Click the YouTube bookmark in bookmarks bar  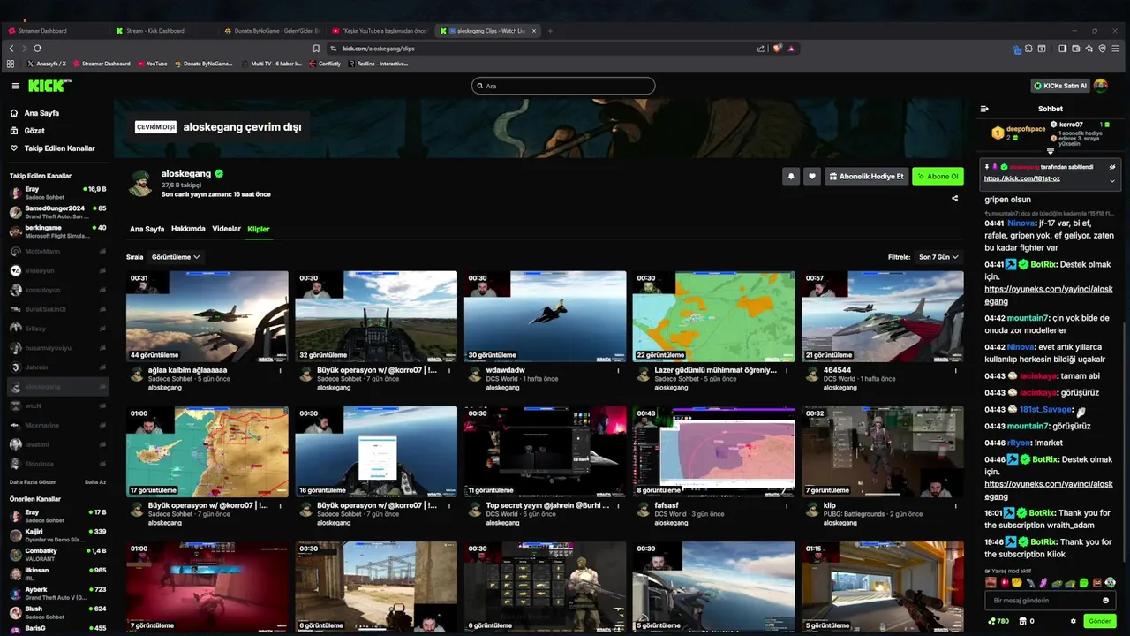tap(152, 64)
